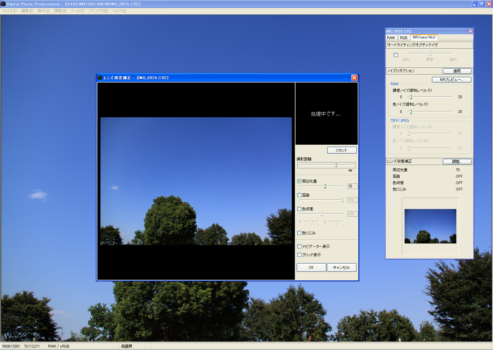Click the auto lighting optimizer strength slider
The height and width of the screenshot is (350, 493).
pyautogui.click(x=430, y=54)
